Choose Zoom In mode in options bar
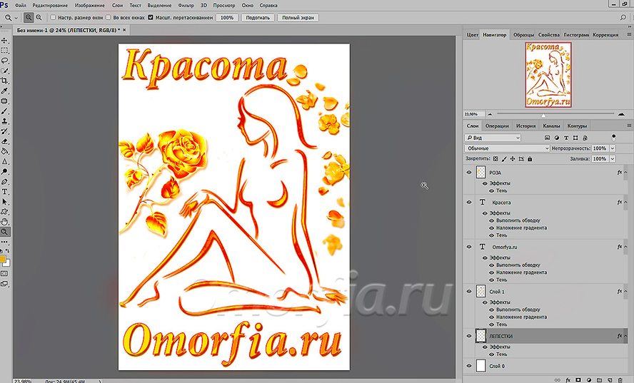Screen dimensions: 634x383 coord(29,18)
